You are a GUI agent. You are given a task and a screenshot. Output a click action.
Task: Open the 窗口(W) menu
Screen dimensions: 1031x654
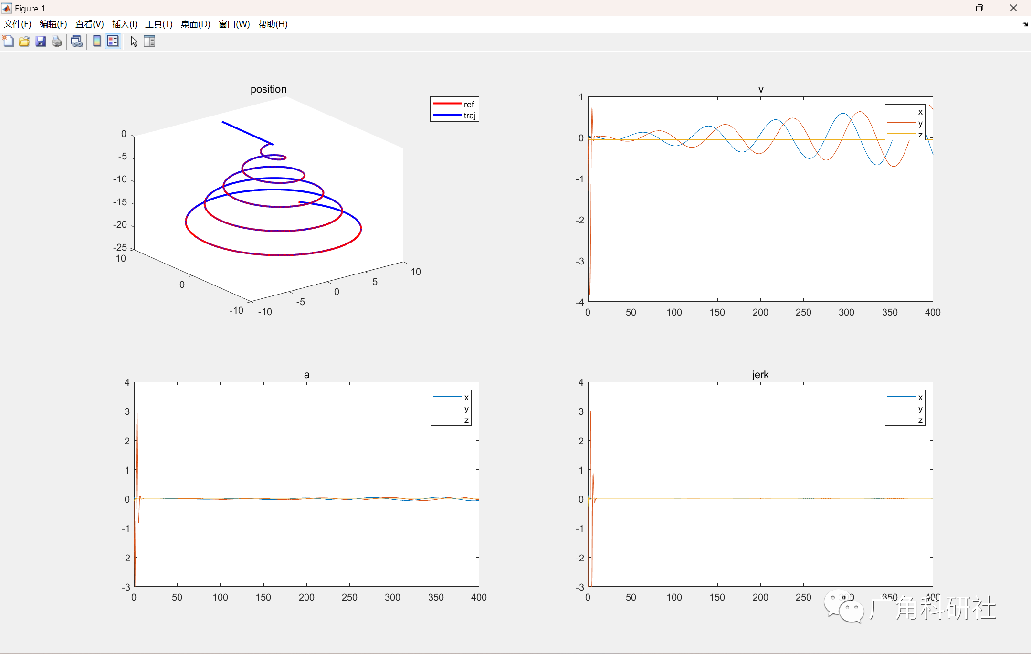pos(234,24)
